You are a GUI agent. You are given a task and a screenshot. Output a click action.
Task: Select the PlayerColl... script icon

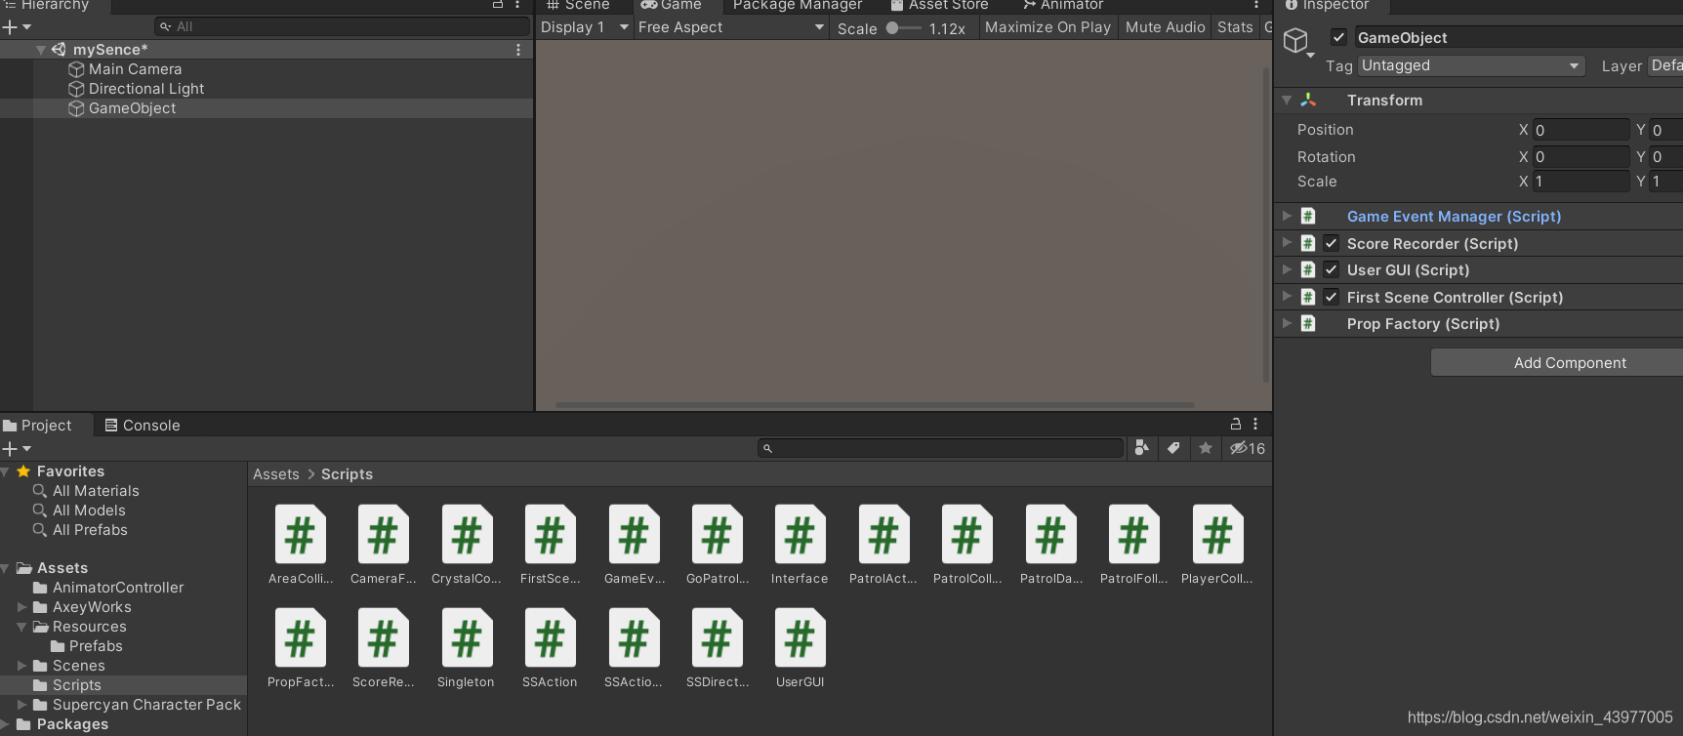coord(1218,535)
